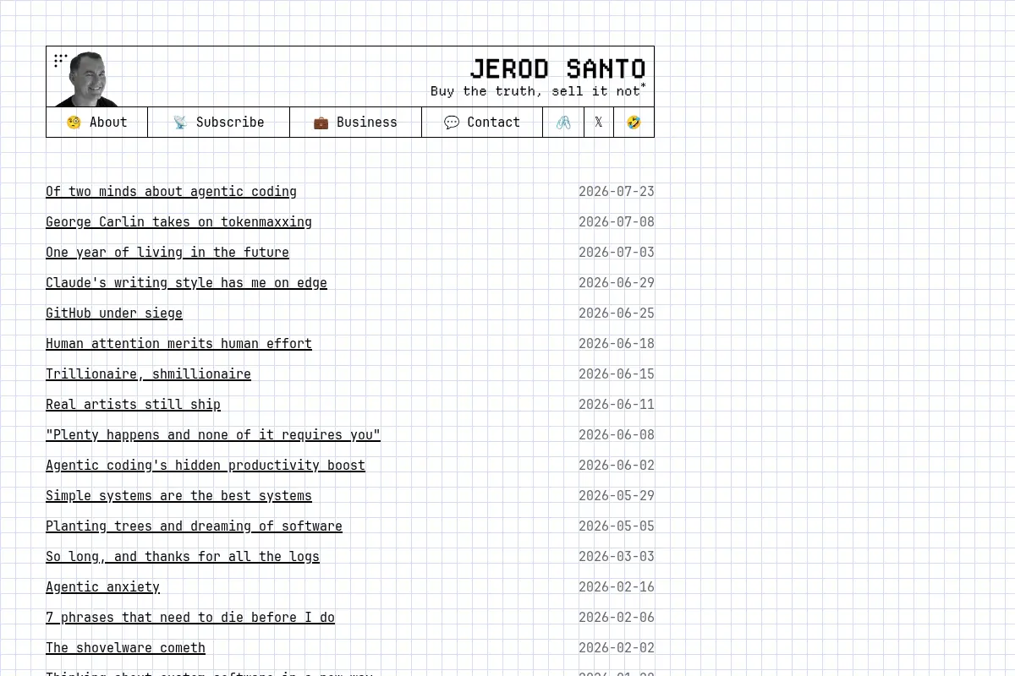Click the date 2026-07-23
Screen dimensions: 1015x676
pos(617,192)
